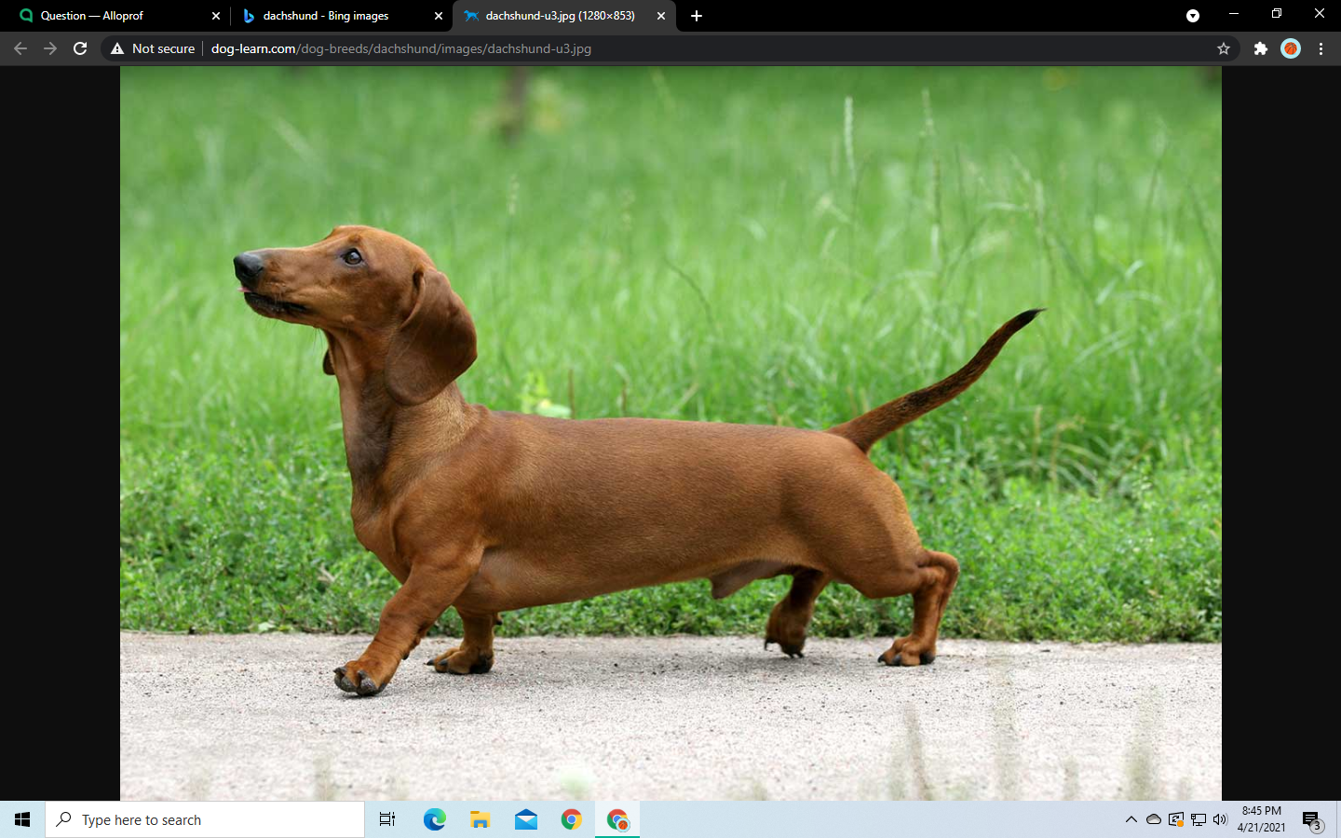This screenshot has height=838, width=1341.
Task: Open the Extensions puzzle icon
Action: (1261, 48)
